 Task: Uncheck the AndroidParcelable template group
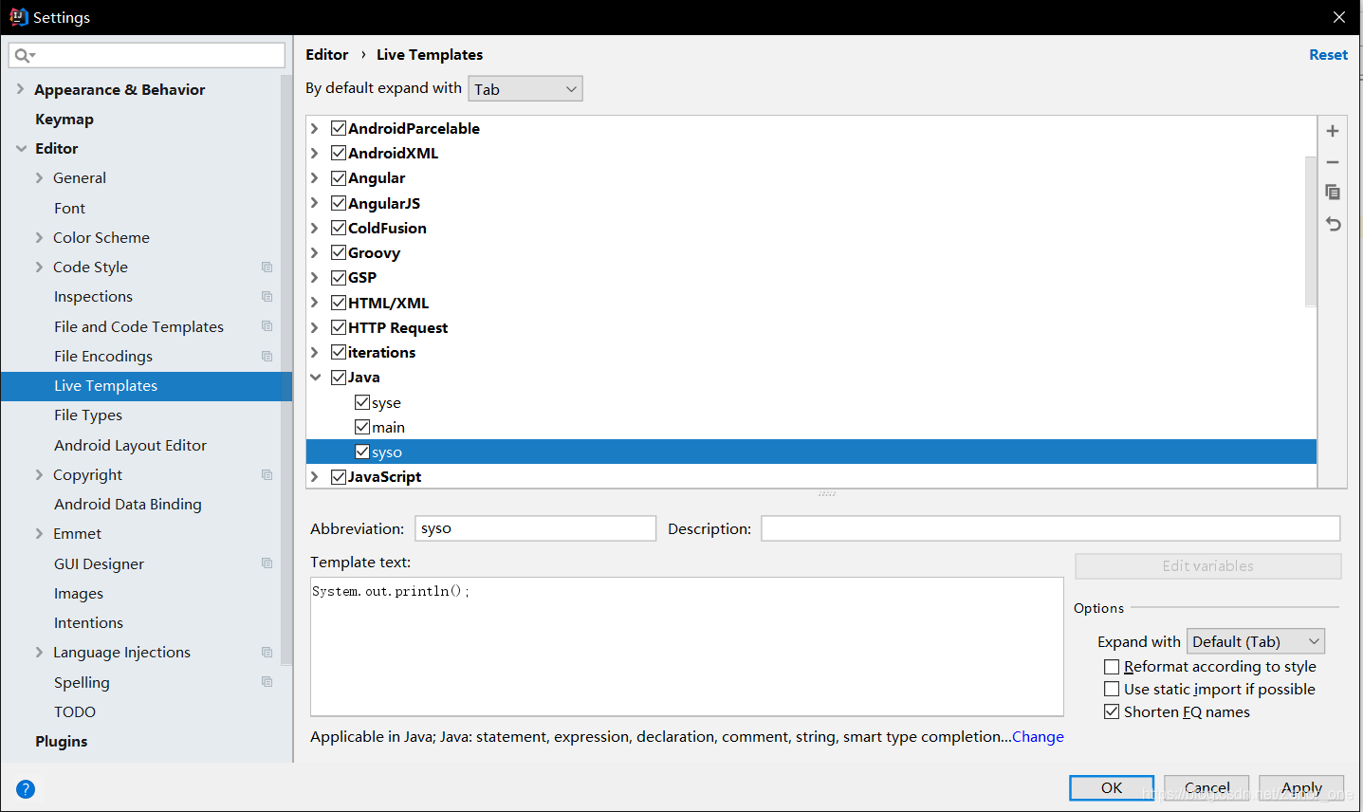point(339,128)
